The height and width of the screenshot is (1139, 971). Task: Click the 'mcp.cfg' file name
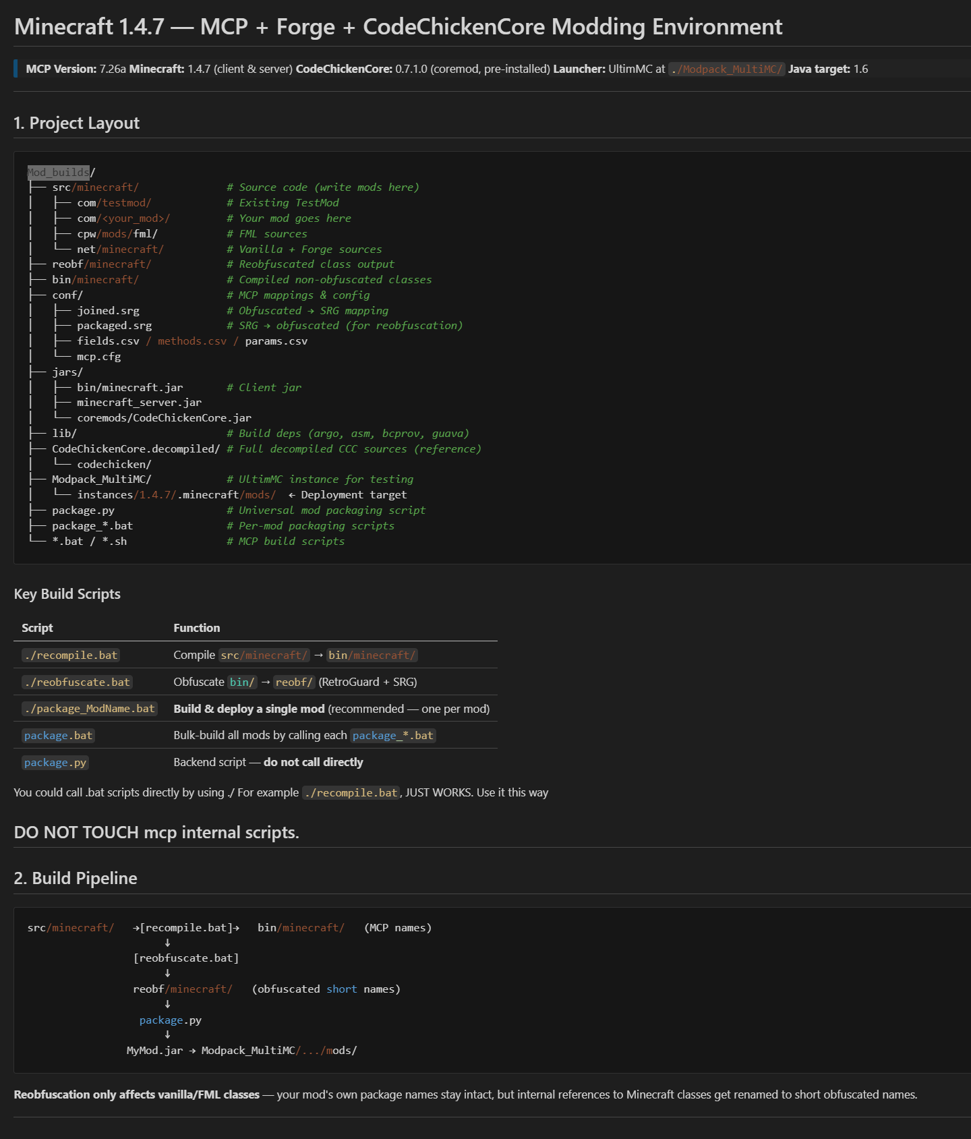99,357
